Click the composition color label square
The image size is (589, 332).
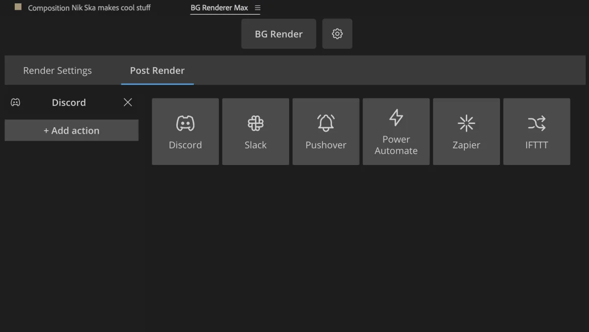(x=18, y=7)
